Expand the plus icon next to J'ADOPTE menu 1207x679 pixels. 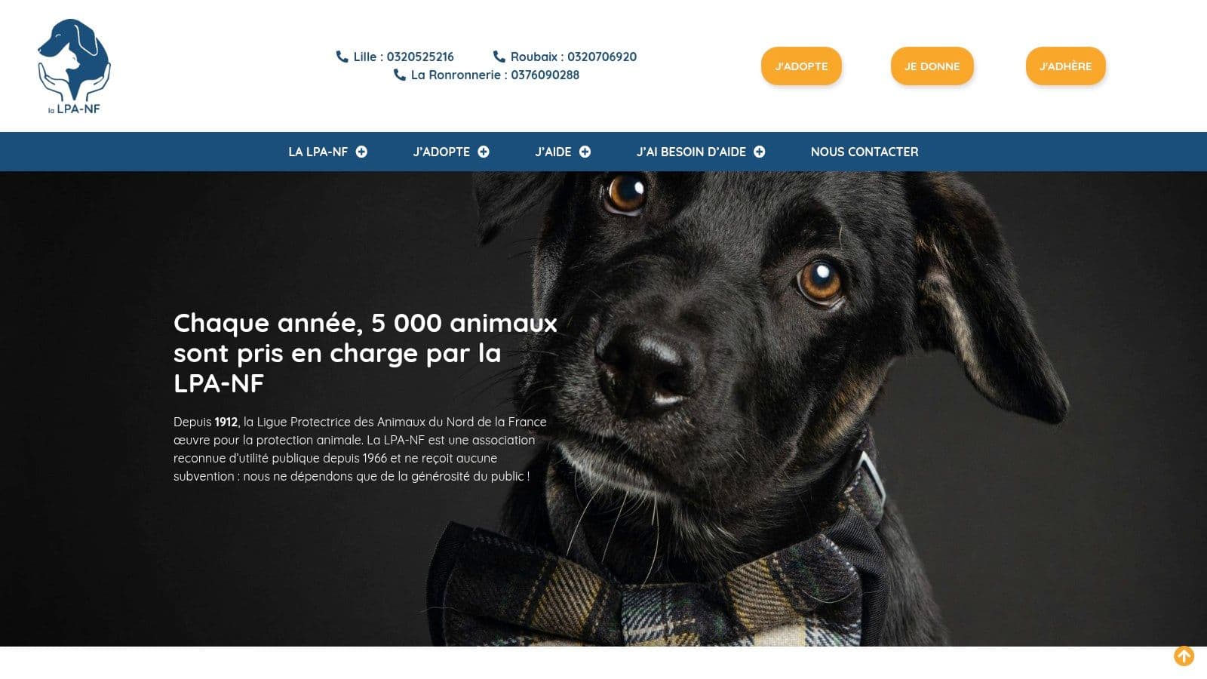pyautogui.click(x=484, y=152)
